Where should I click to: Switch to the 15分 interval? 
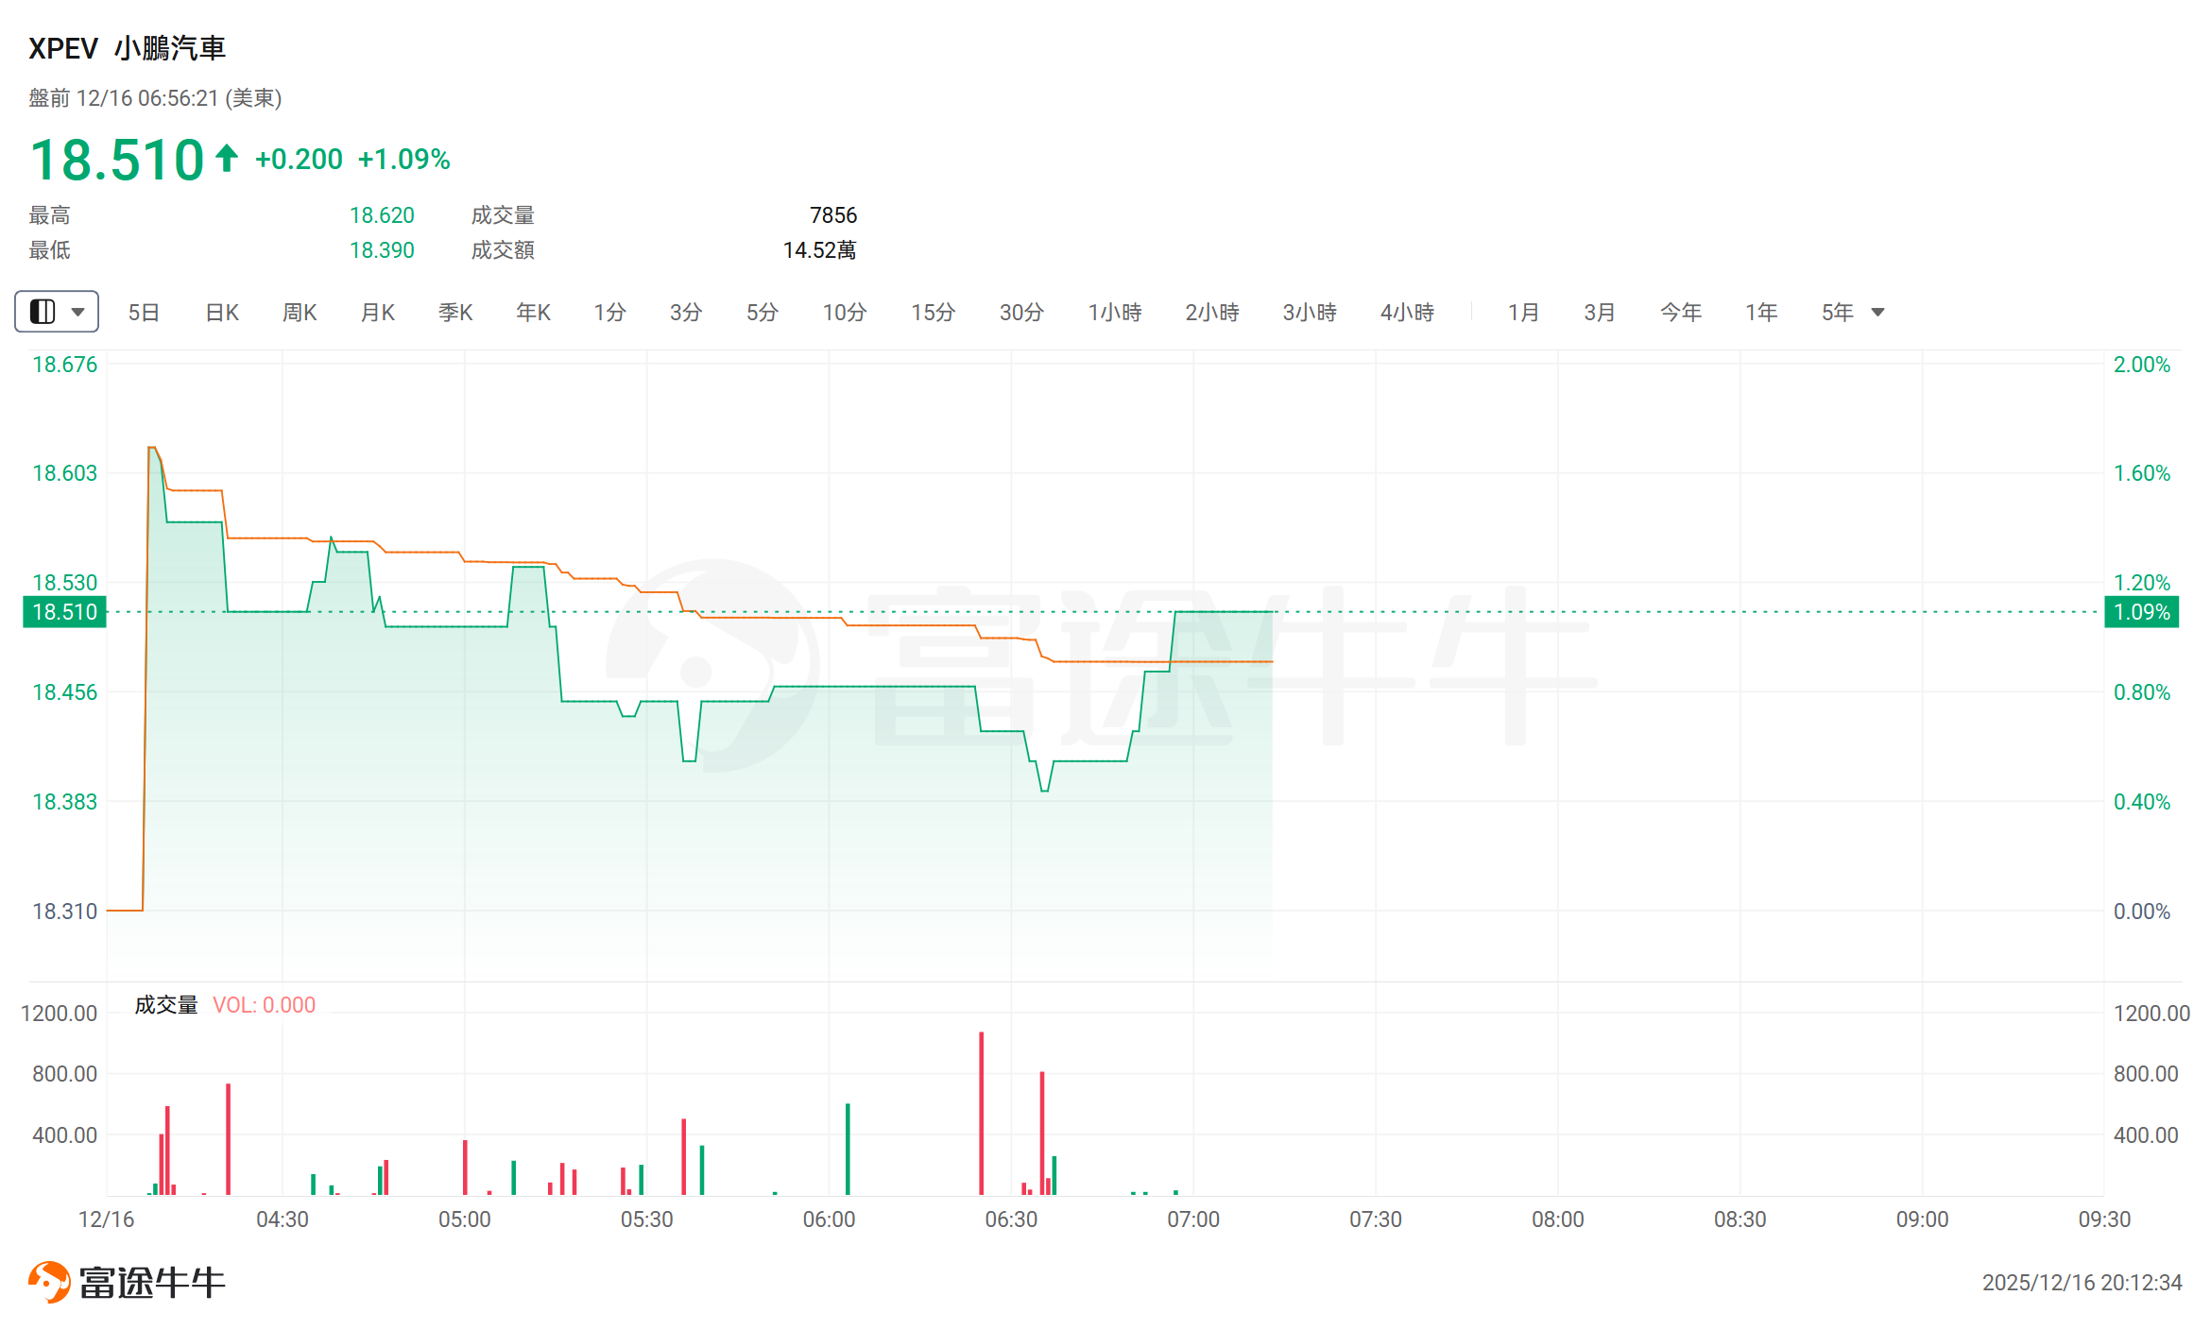[x=933, y=313]
